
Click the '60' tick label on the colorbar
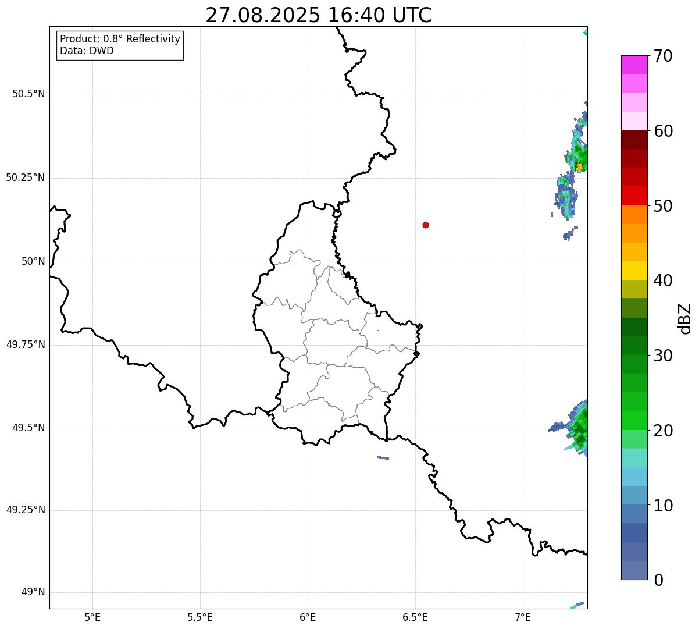coord(663,131)
